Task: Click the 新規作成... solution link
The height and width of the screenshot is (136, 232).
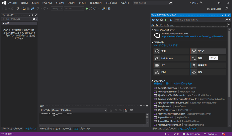Action: (159, 84)
